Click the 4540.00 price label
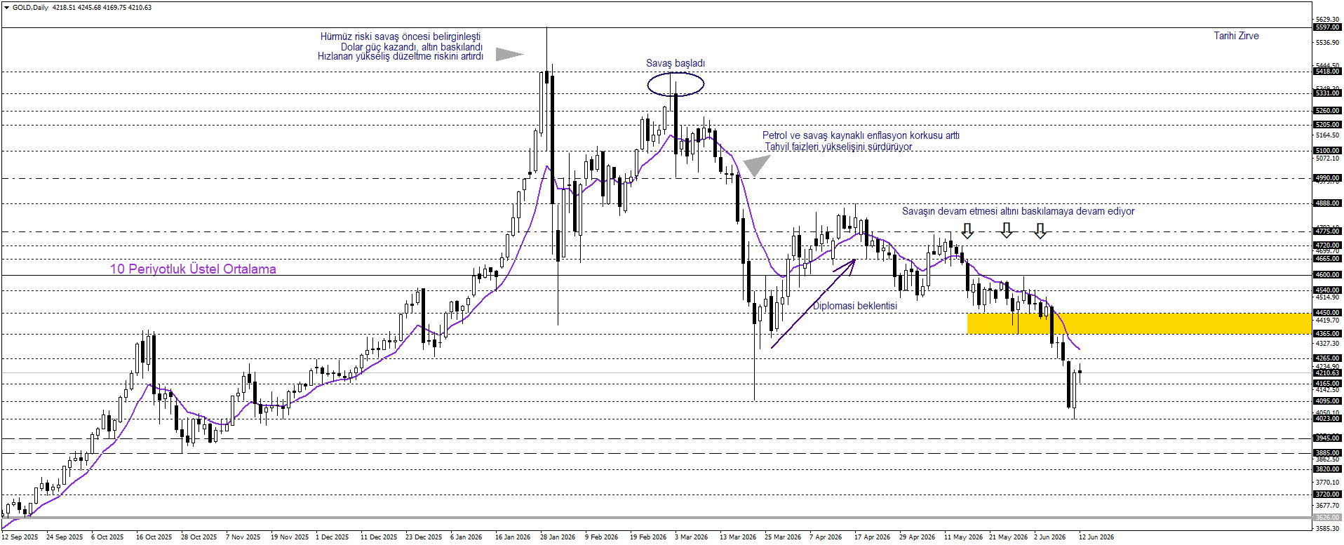This screenshot has height=545, width=1344. tap(1327, 290)
